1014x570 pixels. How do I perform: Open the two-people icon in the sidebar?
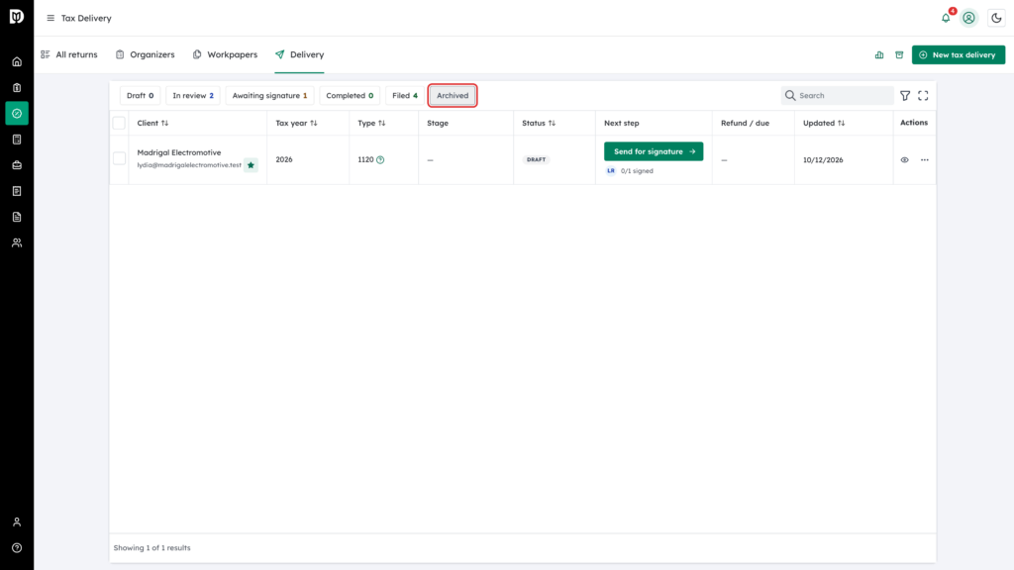coord(17,243)
